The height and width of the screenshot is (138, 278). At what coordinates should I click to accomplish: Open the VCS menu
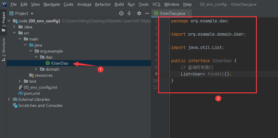pos(156,4)
